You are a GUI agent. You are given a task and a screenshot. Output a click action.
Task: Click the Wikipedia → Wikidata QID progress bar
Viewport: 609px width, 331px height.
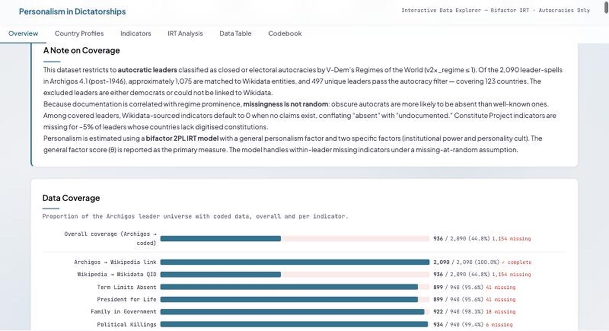pyautogui.click(x=295, y=275)
